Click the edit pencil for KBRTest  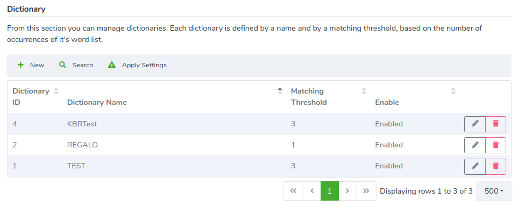click(475, 124)
